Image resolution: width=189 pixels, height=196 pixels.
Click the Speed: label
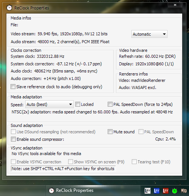click(x=17, y=105)
